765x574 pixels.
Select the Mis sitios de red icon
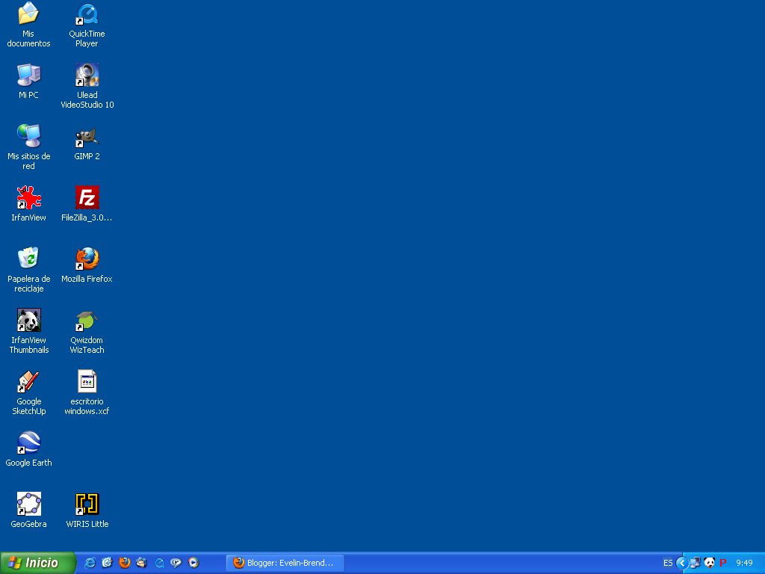click(x=28, y=136)
